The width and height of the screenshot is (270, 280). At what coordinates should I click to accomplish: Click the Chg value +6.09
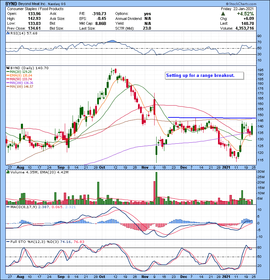[x=248, y=19]
